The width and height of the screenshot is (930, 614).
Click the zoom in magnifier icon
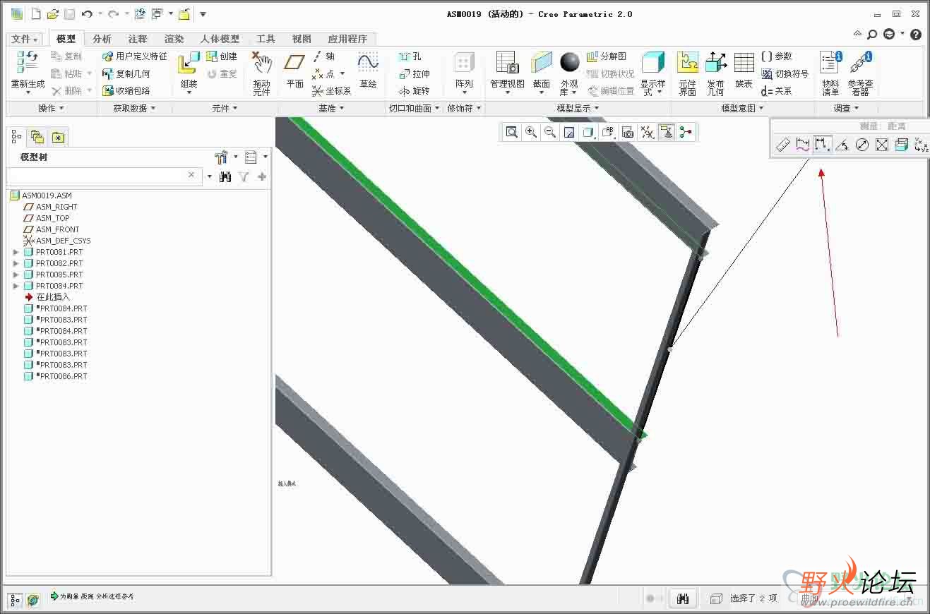pos(531,132)
